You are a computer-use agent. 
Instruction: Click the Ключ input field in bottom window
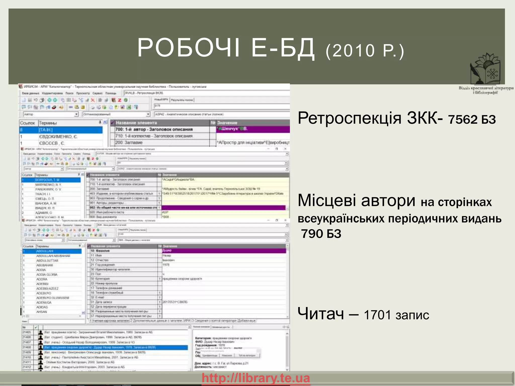[57, 321]
